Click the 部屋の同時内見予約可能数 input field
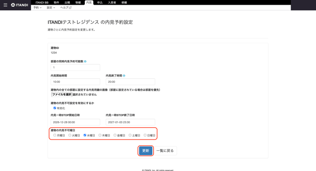Screen dimensions: 316x171 coord(75,68)
